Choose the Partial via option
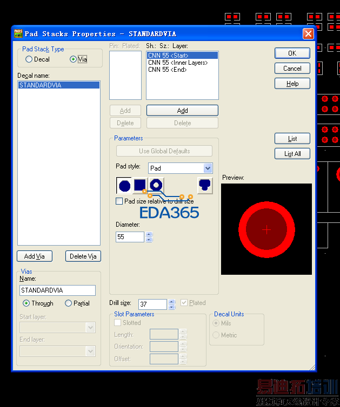Screen dimensions: 340x407 click(69, 303)
